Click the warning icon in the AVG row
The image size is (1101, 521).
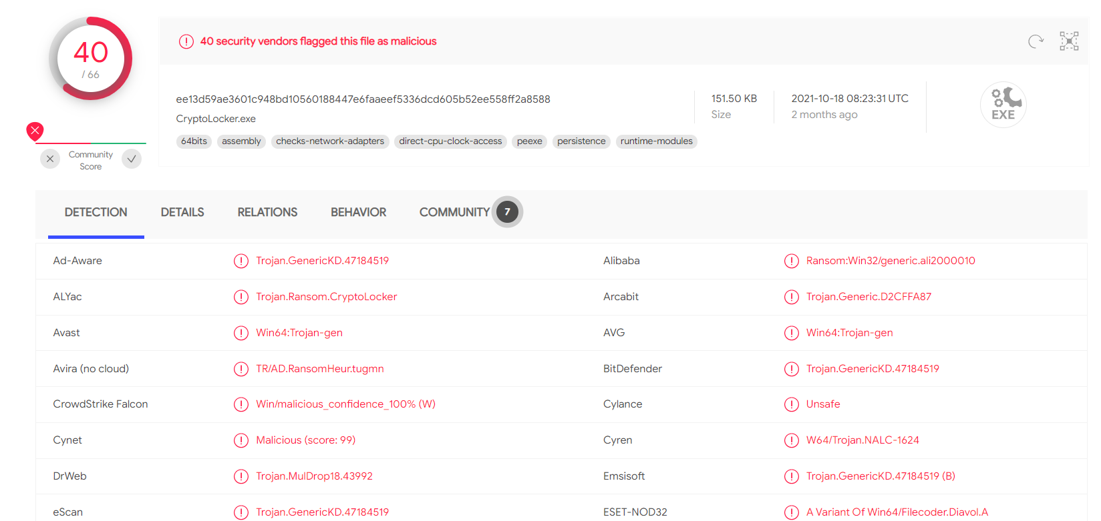pyautogui.click(x=792, y=333)
